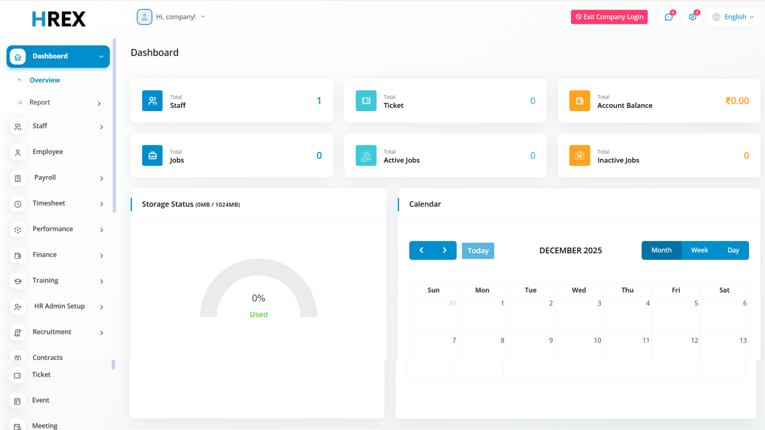Click the Timesheet clock icon in sidebar
This screenshot has width=765, height=430.
(18, 204)
